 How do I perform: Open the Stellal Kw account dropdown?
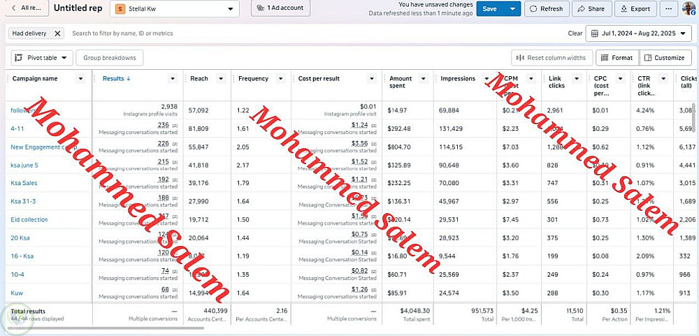click(174, 9)
